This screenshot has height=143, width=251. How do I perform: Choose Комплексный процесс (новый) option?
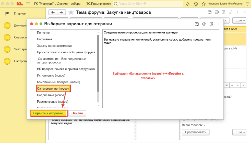[x=58, y=82]
